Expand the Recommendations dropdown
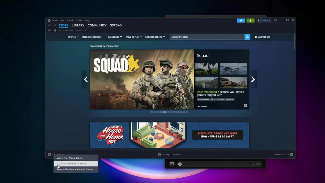Viewport: 325px width, 183px height. pyautogui.click(x=93, y=37)
